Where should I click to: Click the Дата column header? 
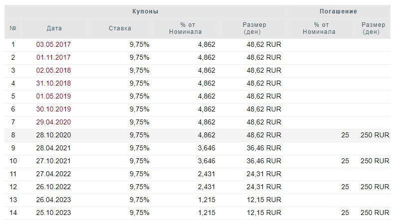click(x=54, y=28)
